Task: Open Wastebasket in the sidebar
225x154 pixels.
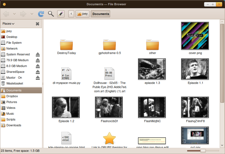Action: point(21,83)
